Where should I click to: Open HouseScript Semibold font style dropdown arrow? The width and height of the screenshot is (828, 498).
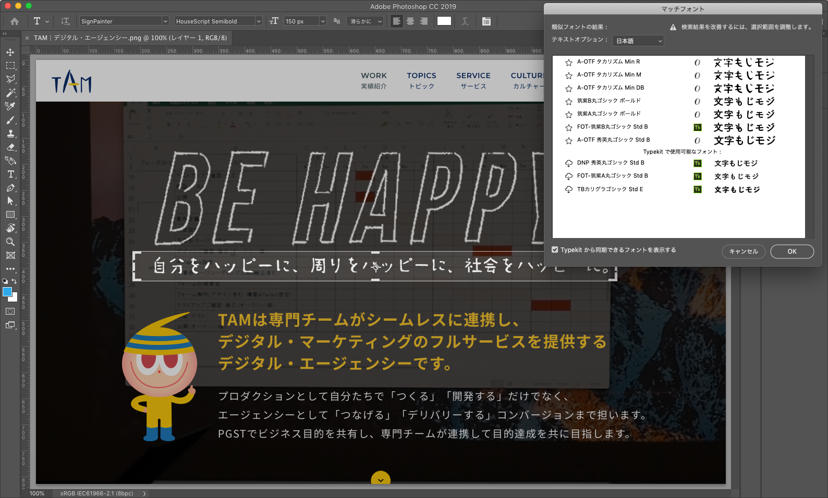click(259, 21)
